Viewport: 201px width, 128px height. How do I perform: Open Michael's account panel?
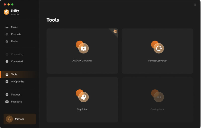(x=20, y=119)
